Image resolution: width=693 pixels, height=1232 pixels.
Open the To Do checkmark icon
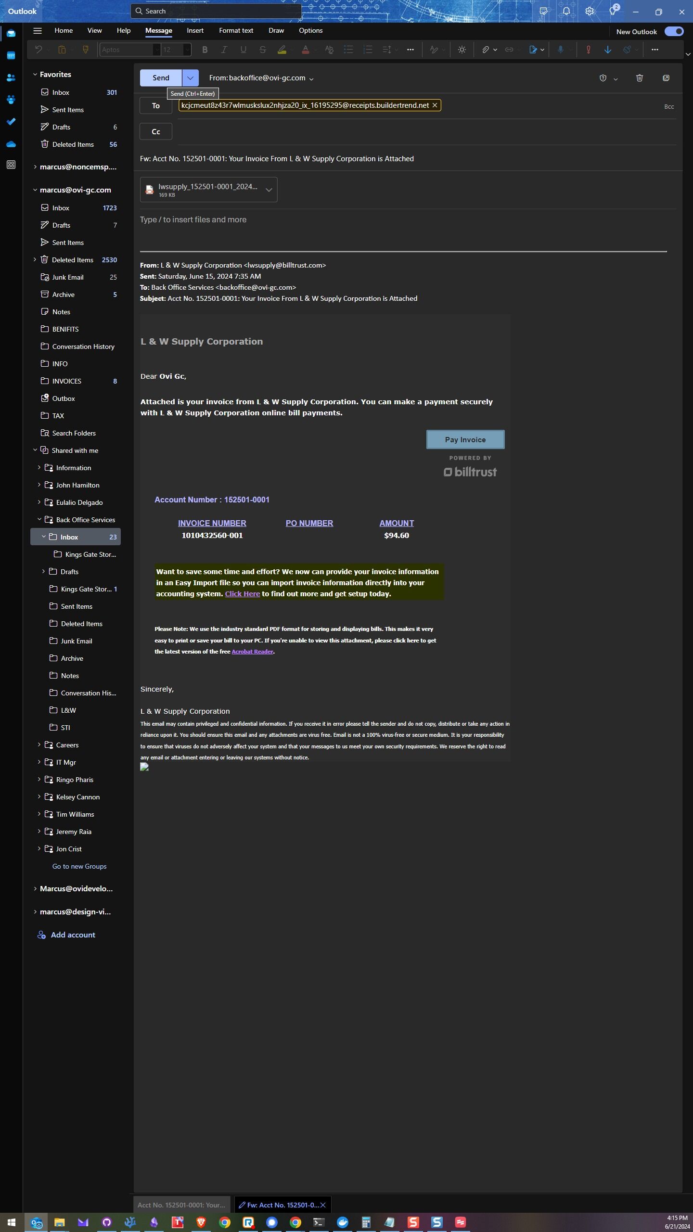click(11, 122)
